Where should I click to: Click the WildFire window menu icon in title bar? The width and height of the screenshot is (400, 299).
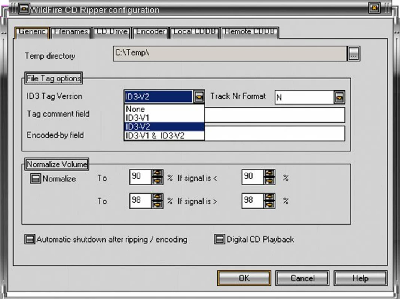tap(24, 9)
